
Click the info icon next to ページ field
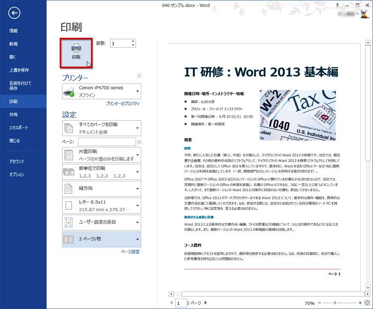pyautogui.click(x=139, y=142)
